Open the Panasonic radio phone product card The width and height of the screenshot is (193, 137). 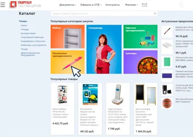118,109
